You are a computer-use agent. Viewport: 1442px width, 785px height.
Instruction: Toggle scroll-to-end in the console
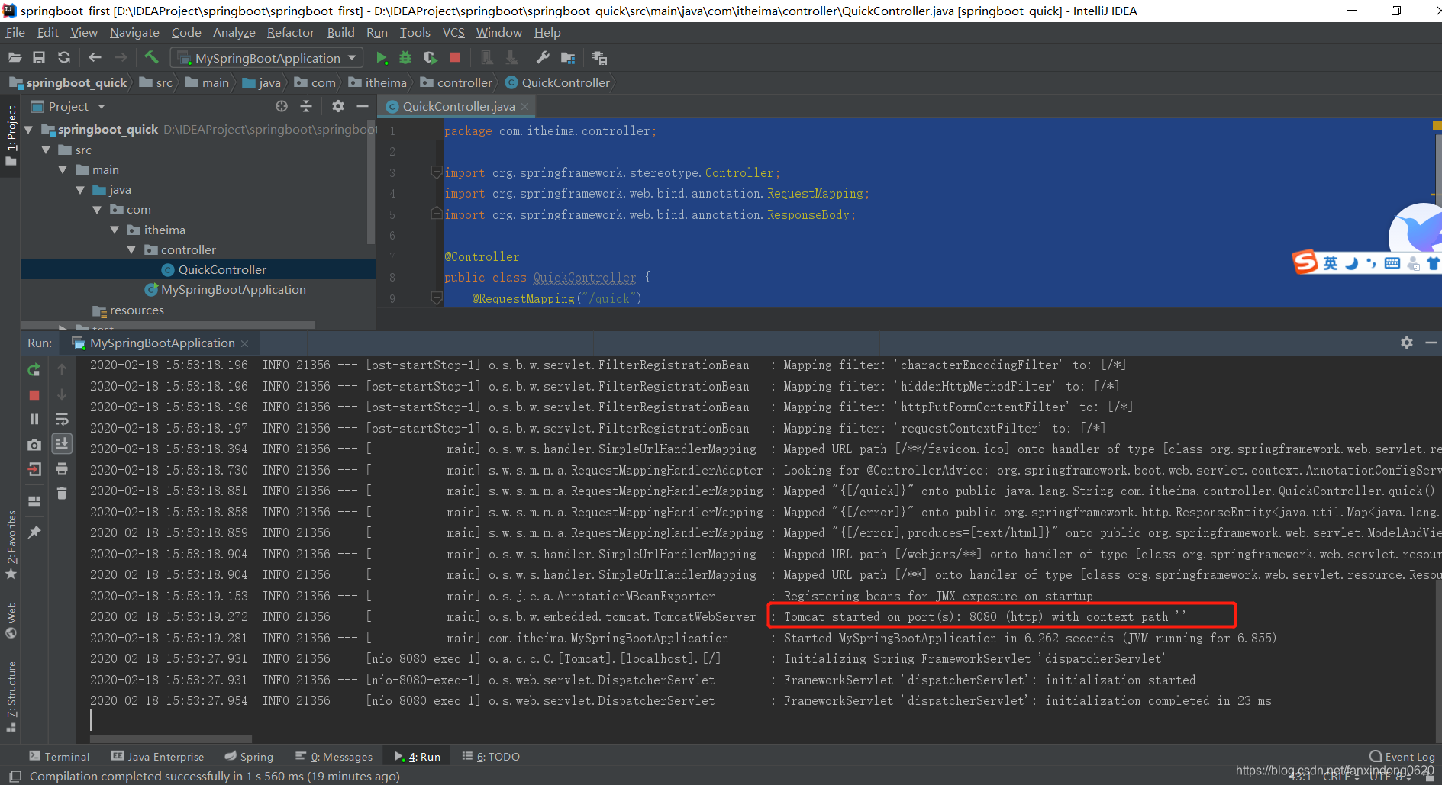(x=62, y=443)
